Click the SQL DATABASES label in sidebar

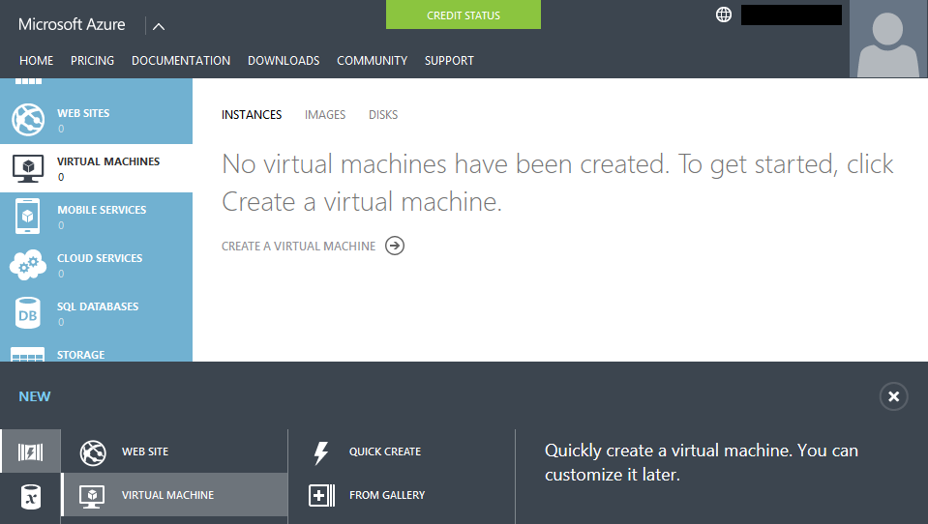(98, 306)
